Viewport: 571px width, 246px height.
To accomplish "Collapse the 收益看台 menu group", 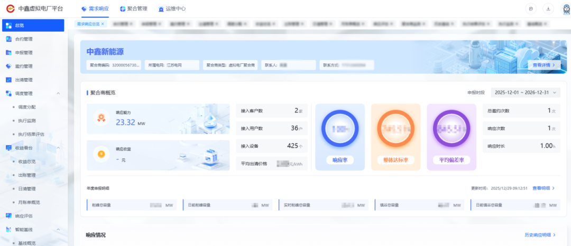I will pyautogui.click(x=58, y=148).
